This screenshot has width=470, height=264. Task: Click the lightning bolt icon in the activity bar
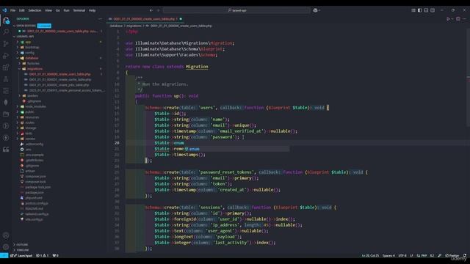click(6, 138)
